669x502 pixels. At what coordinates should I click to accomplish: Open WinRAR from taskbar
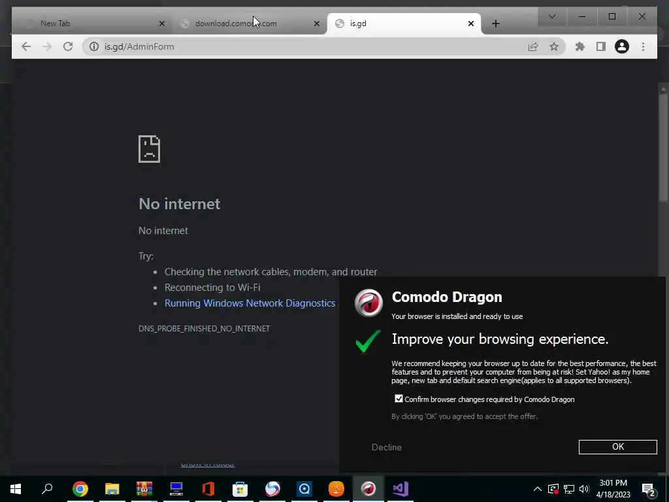click(144, 489)
